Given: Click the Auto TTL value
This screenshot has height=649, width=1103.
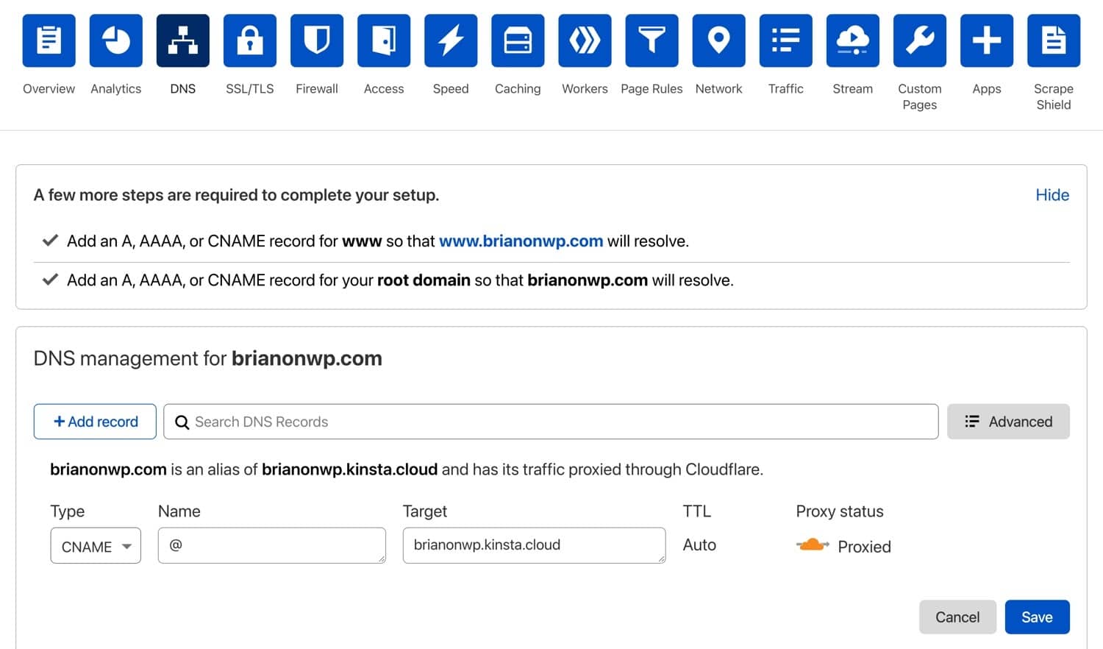Looking at the screenshot, I should [699, 545].
